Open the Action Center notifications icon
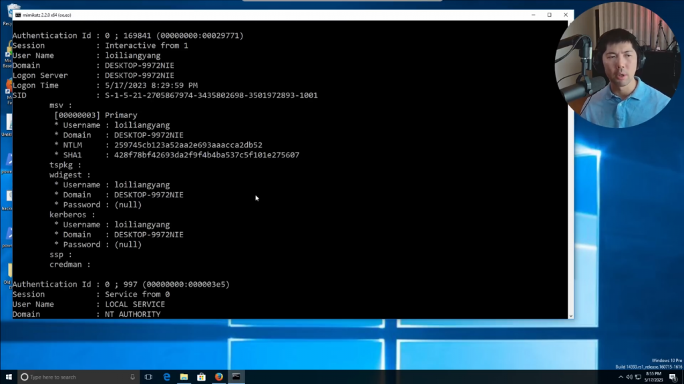Screen dimensions: 684x384 pos(673,377)
